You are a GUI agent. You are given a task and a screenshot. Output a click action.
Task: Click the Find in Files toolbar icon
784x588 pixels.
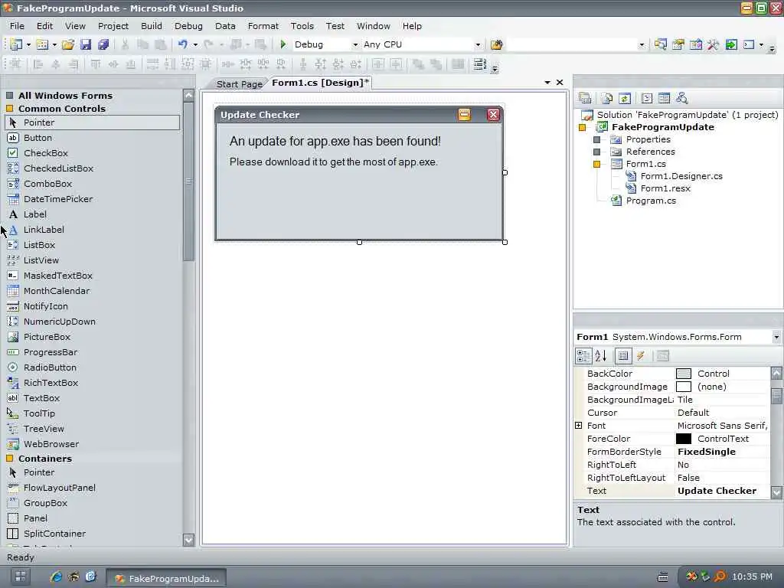(x=496, y=44)
